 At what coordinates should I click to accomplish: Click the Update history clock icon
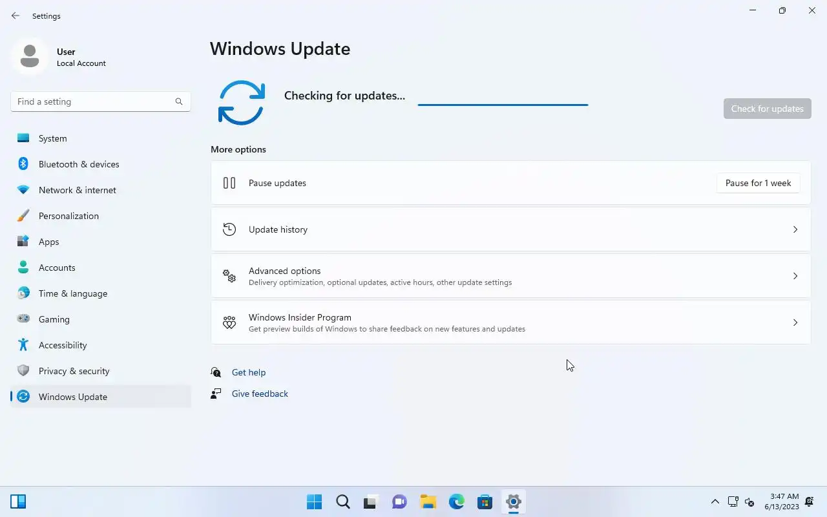click(229, 229)
